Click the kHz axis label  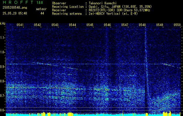point(3,23)
